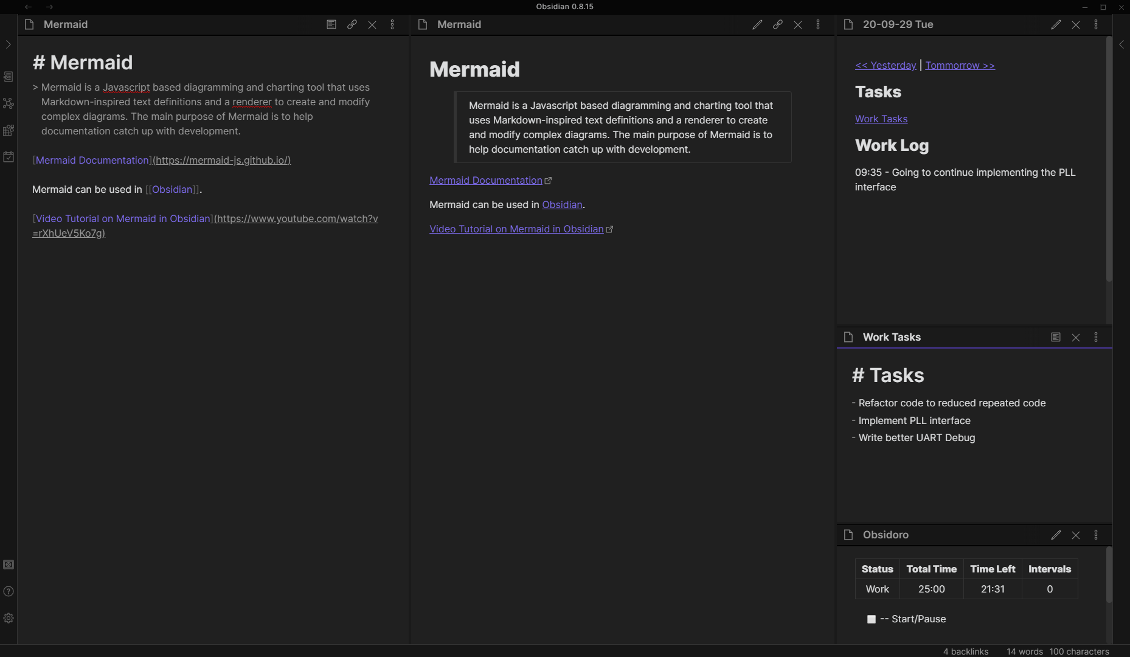Toggle preview mode on the Work Tasks pane

1055,337
